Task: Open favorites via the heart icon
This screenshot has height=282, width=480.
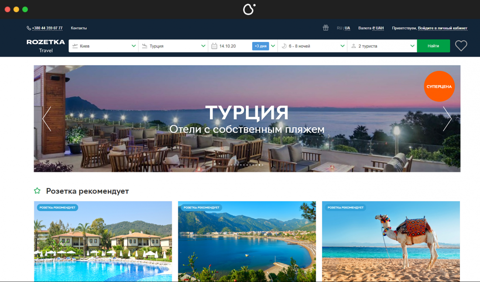Action: 461,46
